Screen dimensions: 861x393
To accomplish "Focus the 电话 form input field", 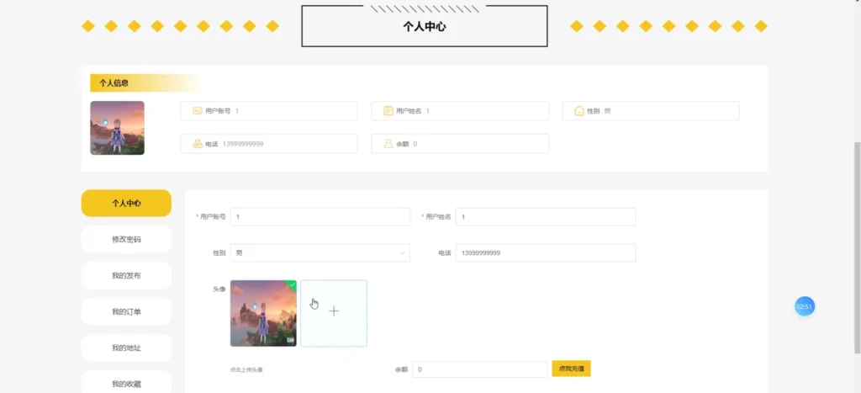I will [546, 252].
